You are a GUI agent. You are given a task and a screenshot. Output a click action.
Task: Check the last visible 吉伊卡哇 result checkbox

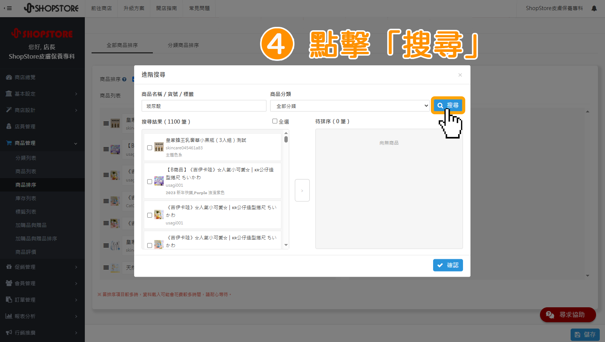pos(150,245)
